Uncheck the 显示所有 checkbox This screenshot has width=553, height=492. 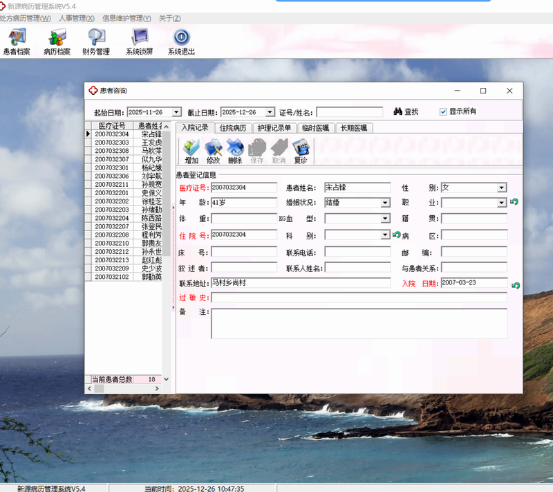pyautogui.click(x=444, y=111)
